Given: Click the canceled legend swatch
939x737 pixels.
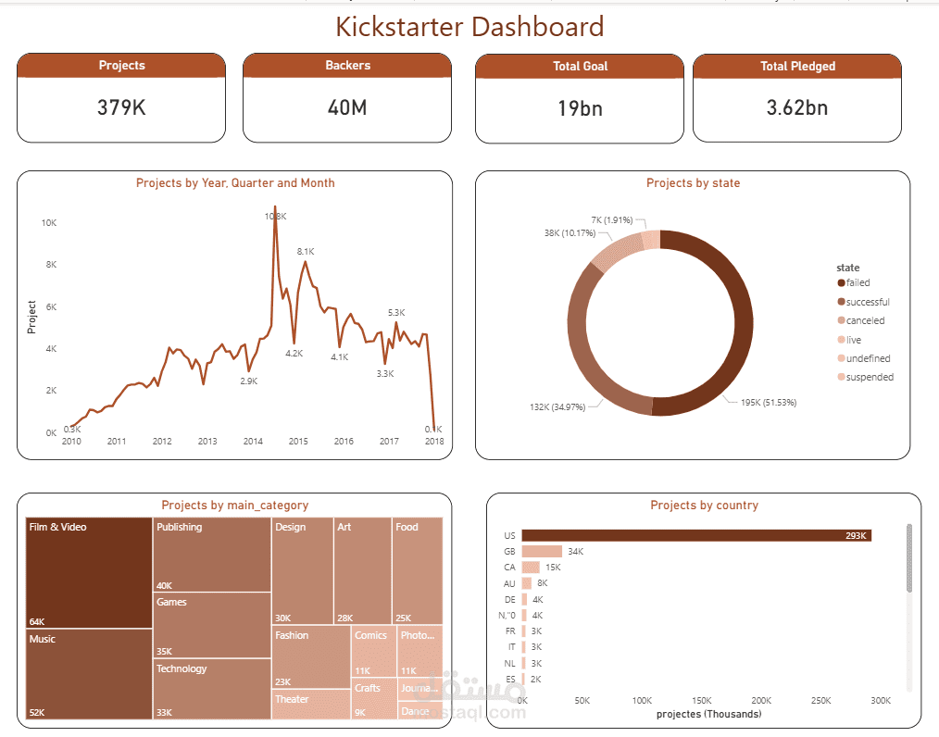Looking at the screenshot, I should pos(842,320).
